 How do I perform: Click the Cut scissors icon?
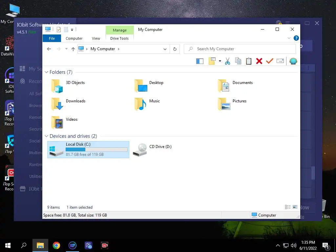[227, 61]
